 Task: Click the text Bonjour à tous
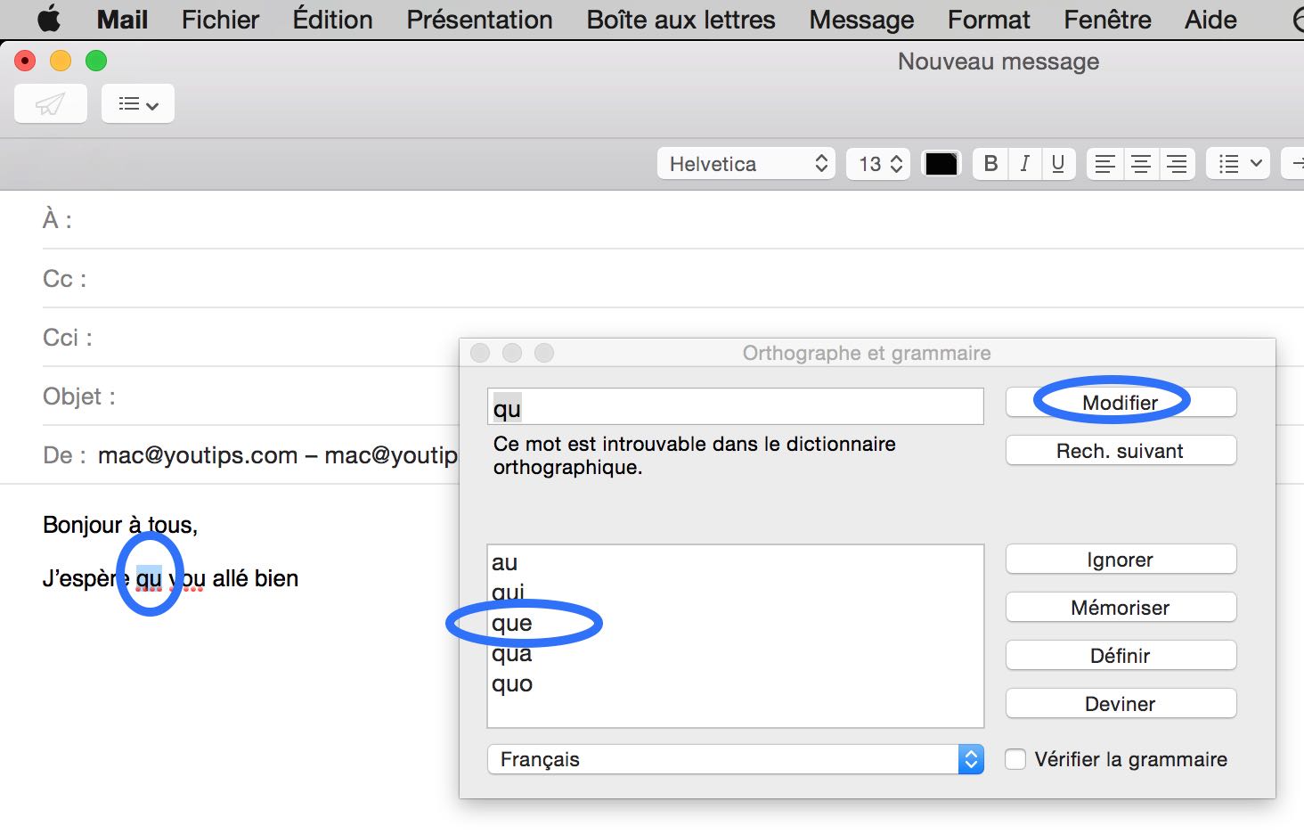click(x=120, y=525)
